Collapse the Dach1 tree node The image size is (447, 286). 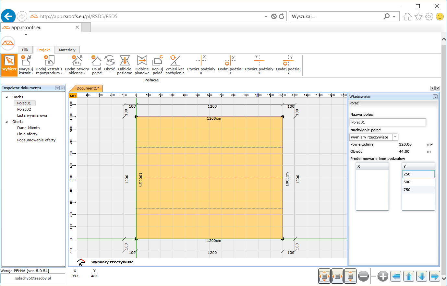click(x=7, y=97)
